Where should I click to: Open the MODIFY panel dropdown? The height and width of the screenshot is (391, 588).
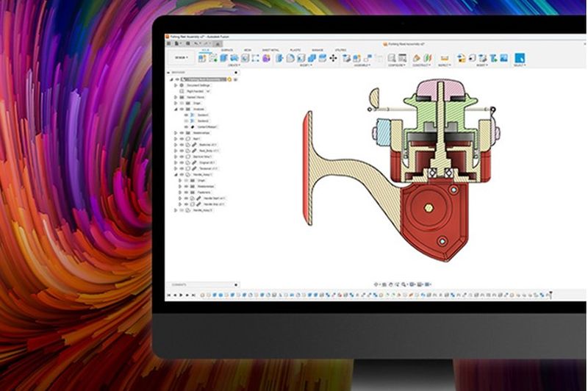pyautogui.click(x=305, y=65)
